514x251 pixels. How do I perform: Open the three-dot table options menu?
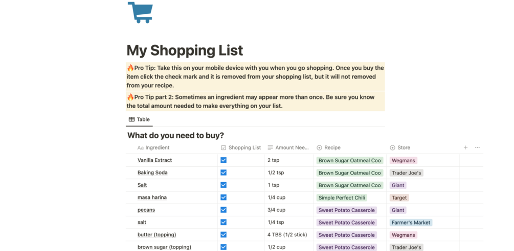pyautogui.click(x=477, y=147)
